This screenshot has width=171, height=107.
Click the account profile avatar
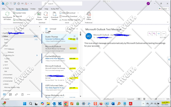[x=148, y=4]
